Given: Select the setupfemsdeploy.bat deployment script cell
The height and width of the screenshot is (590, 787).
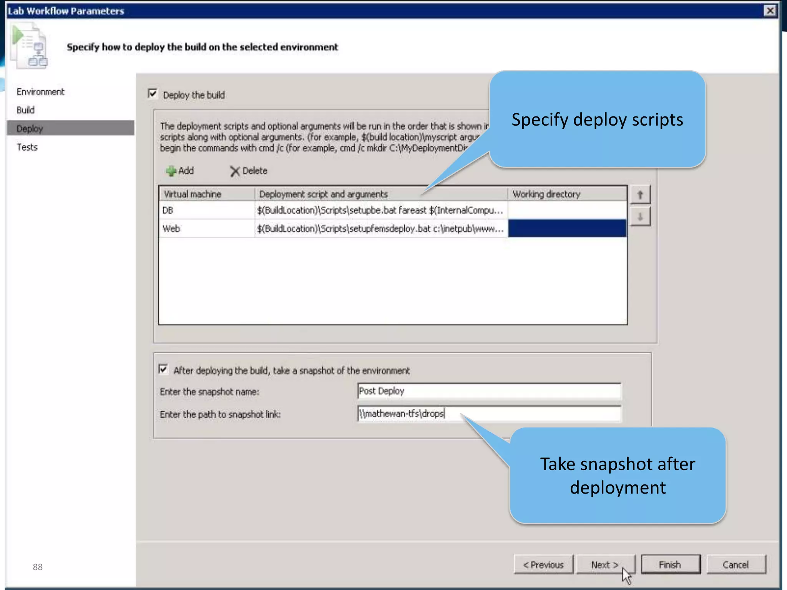Looking at the screenshot, I should [381, 229].
